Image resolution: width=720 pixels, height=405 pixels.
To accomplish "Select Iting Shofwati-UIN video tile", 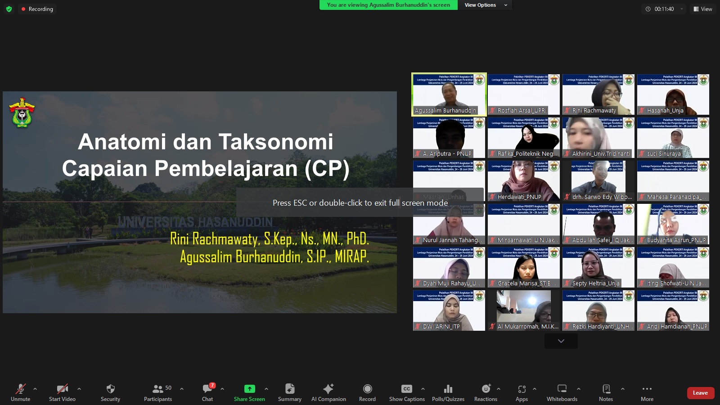I will pyautogui.click(x=673, y=267).
